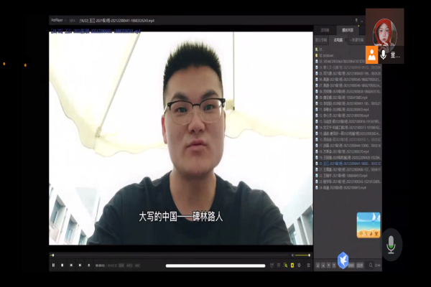Image resolution: width=431 pixels, height=287 pixels.
Task: Click the + 新建专辑 button
Action: click(357, 40)
